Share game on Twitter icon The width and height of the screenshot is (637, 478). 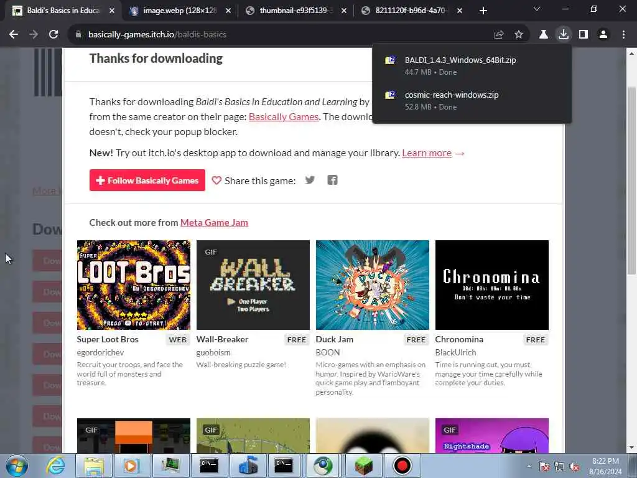click(x=310, y=180)
